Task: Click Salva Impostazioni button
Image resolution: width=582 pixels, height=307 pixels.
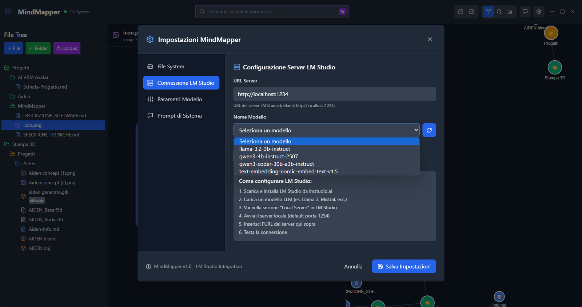Action: (x=404, y=266)
